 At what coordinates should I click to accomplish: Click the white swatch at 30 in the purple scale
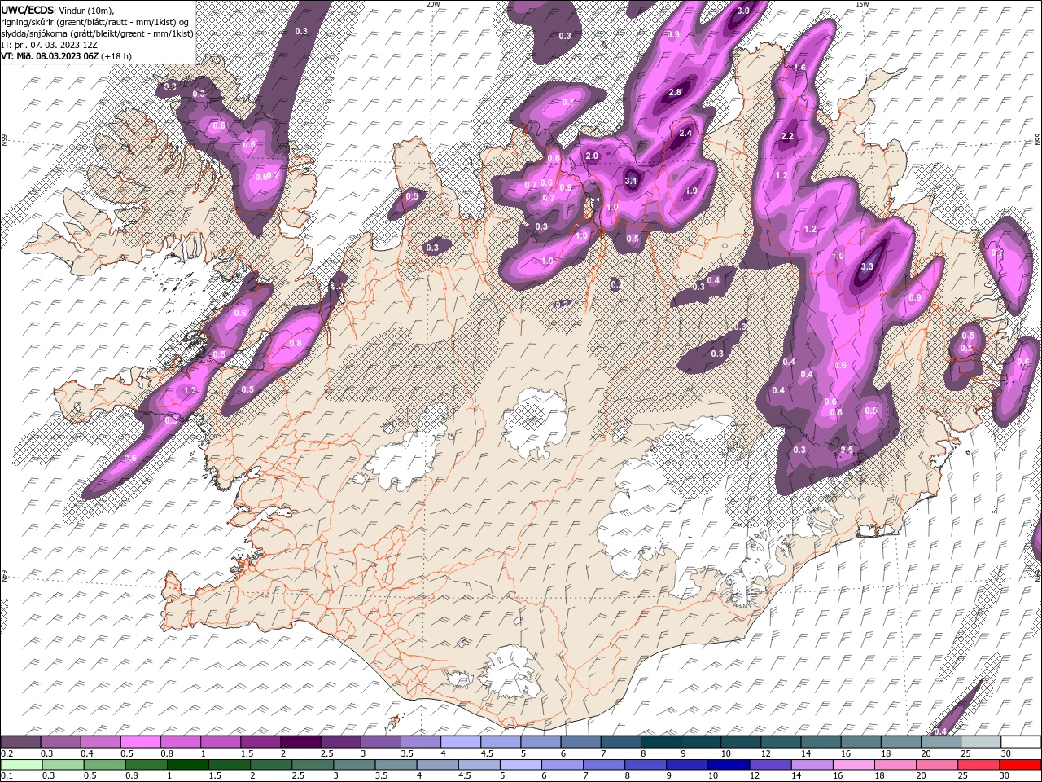pos(1019,741)
